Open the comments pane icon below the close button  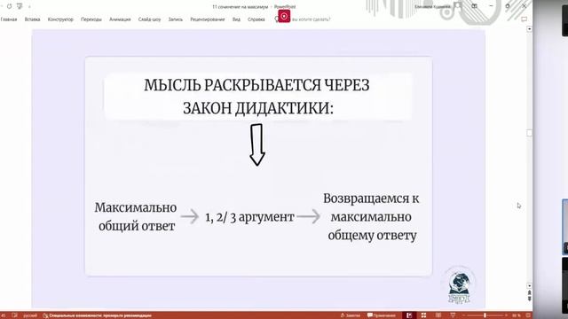click(x=525, y=19)
